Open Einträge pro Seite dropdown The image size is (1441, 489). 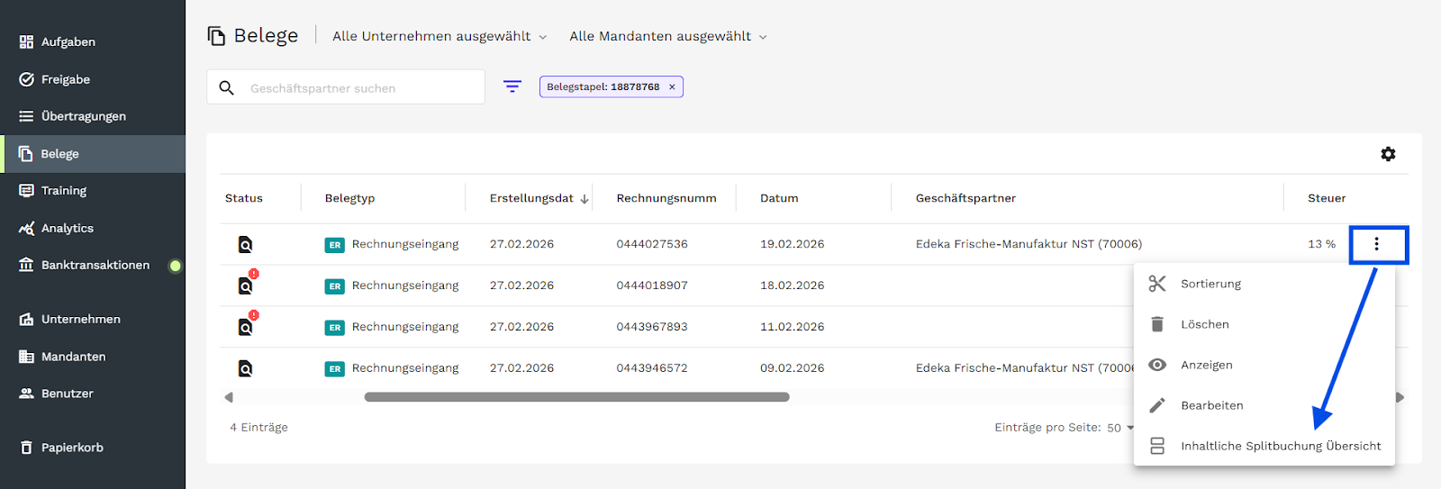point(1119,428)
